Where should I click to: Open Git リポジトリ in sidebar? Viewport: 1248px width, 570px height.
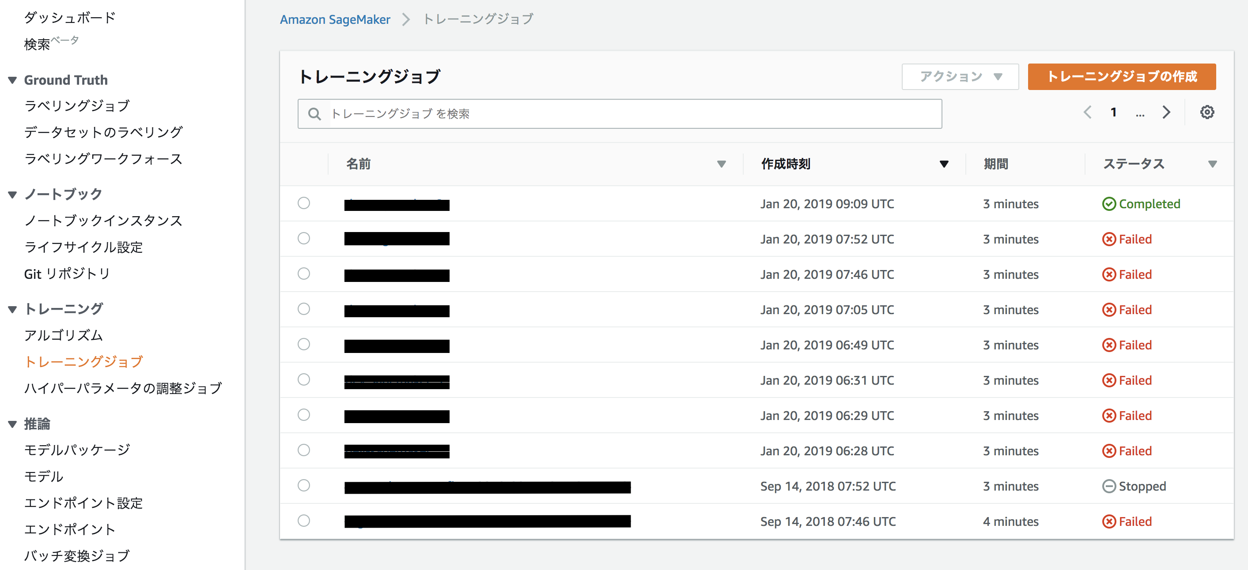[67, 274]
